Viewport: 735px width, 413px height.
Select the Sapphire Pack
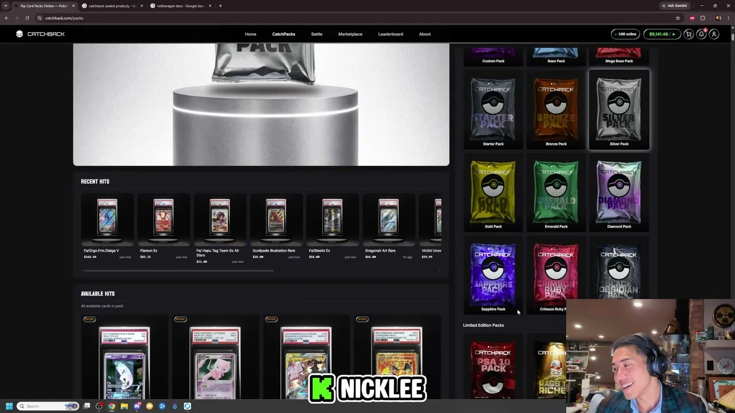tap(493, 276)
